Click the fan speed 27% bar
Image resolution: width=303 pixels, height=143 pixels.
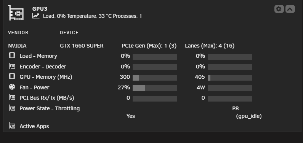pos(155,88)
